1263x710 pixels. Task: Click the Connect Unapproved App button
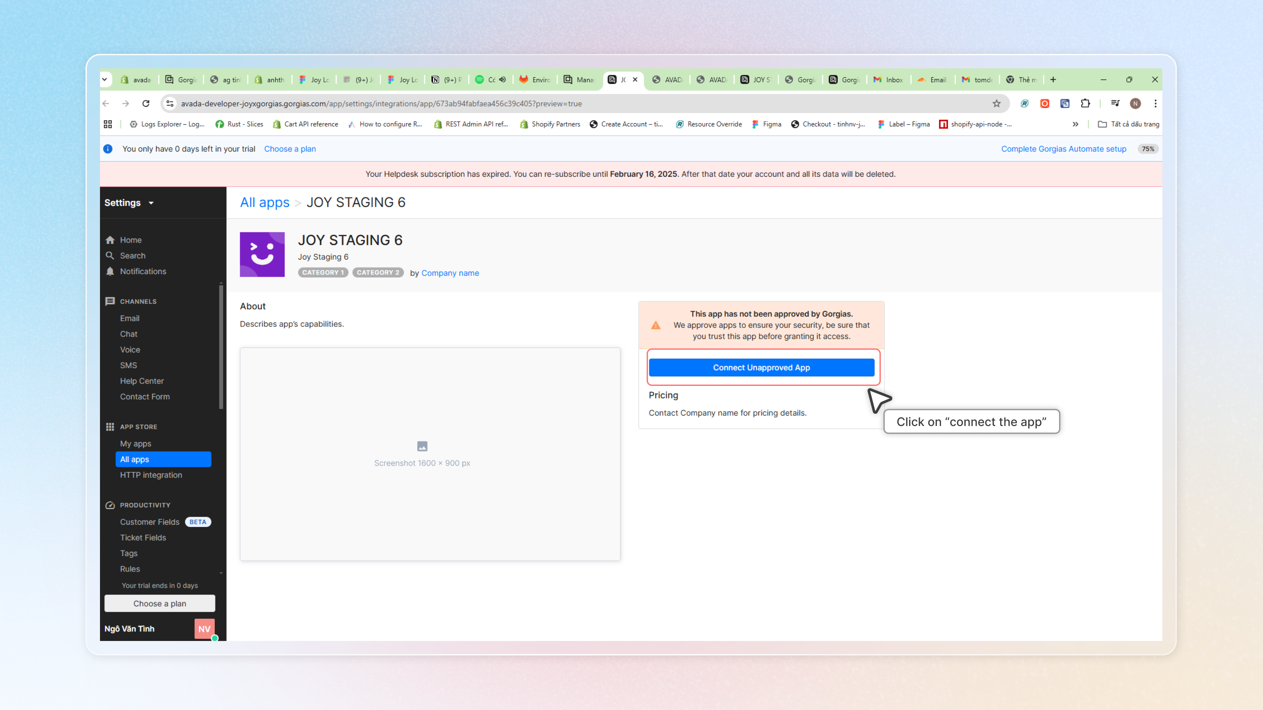[761, 367]
